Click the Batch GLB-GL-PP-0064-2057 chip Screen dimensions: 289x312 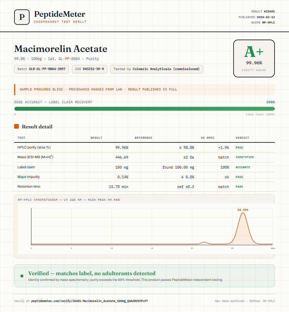coord(42,69)
